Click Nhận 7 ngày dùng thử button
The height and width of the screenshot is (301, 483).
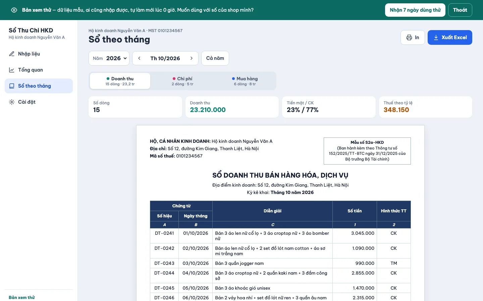tap(415, 10)
